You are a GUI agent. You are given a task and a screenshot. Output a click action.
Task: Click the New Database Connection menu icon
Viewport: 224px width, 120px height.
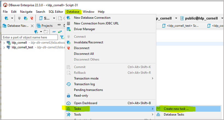pos(68,18)
